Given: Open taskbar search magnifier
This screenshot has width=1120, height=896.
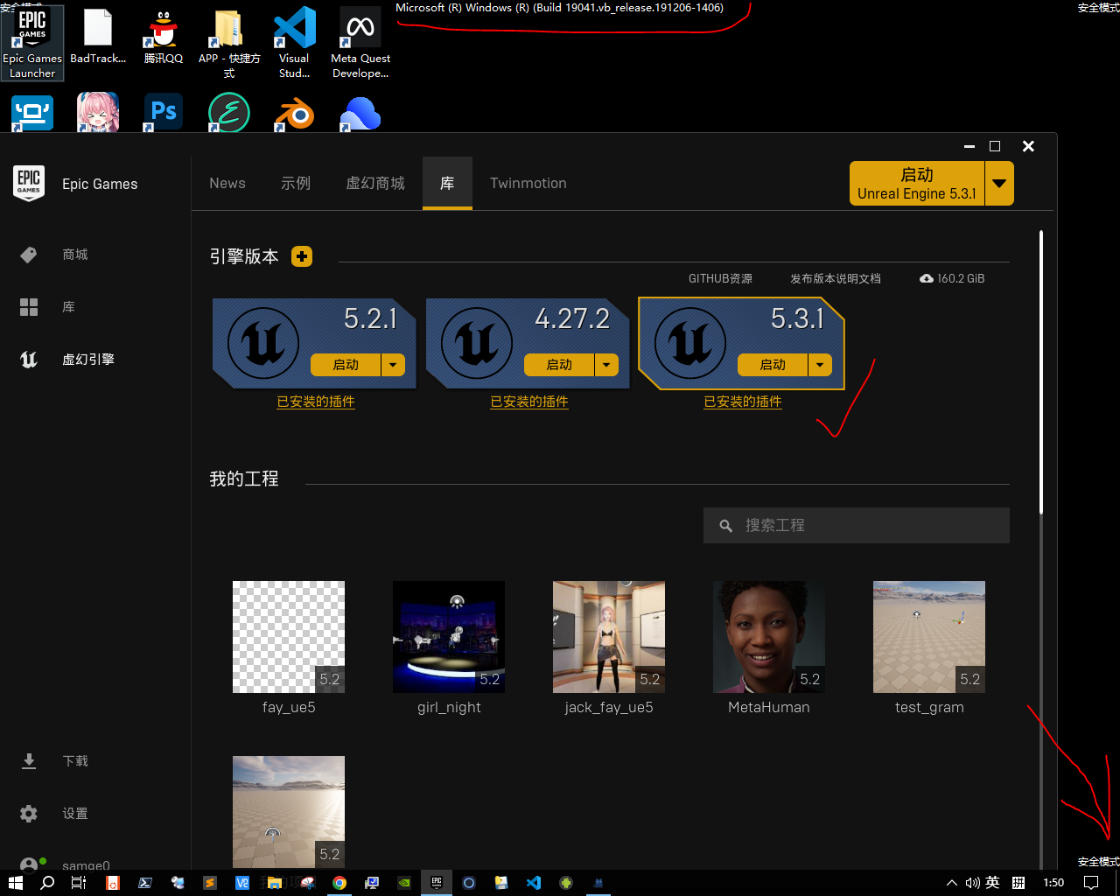Looking at the screenshot, I should coord(47,883).
